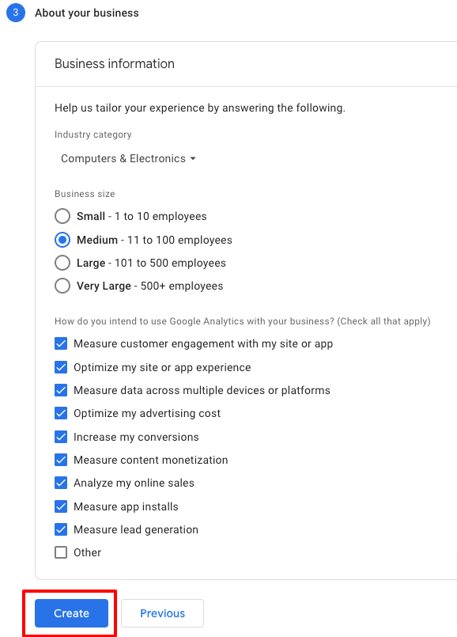The height and width of the screenshot is (637, 457).
Task: Uncheck Increase my conversions
Action: click(x=61, y=437)
